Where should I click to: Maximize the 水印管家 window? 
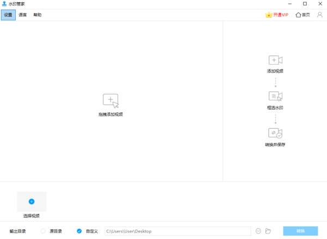point(305,4)
